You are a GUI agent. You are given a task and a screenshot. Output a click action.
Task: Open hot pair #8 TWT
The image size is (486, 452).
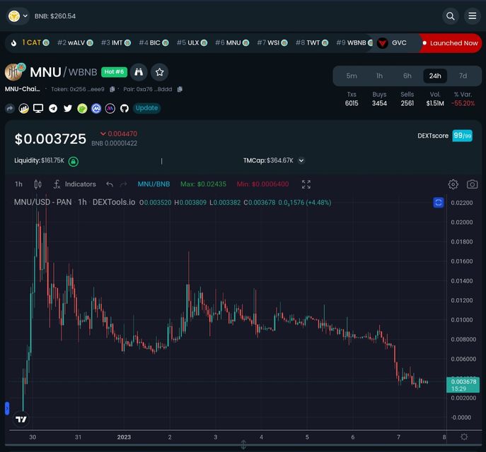[312, 42]
